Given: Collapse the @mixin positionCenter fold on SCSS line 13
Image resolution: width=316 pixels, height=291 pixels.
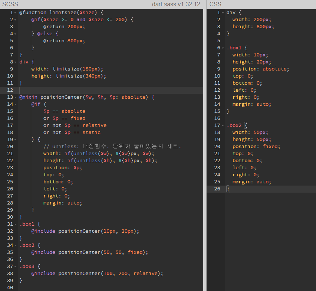Looking at the screenshot, I should pos(16,98).
